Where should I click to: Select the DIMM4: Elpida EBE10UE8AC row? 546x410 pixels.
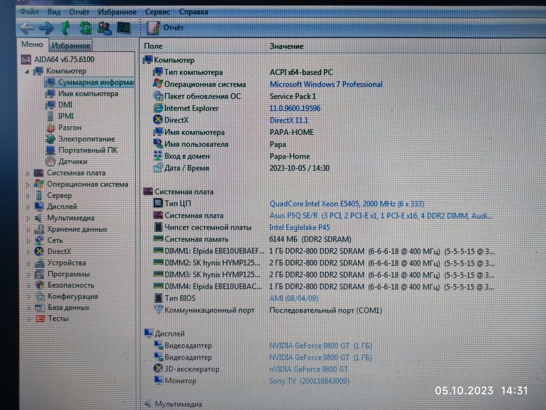(324, 287)
